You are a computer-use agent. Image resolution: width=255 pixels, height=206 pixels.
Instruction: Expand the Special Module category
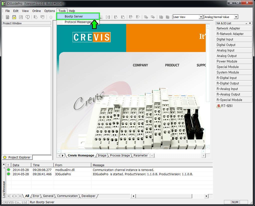234,67
